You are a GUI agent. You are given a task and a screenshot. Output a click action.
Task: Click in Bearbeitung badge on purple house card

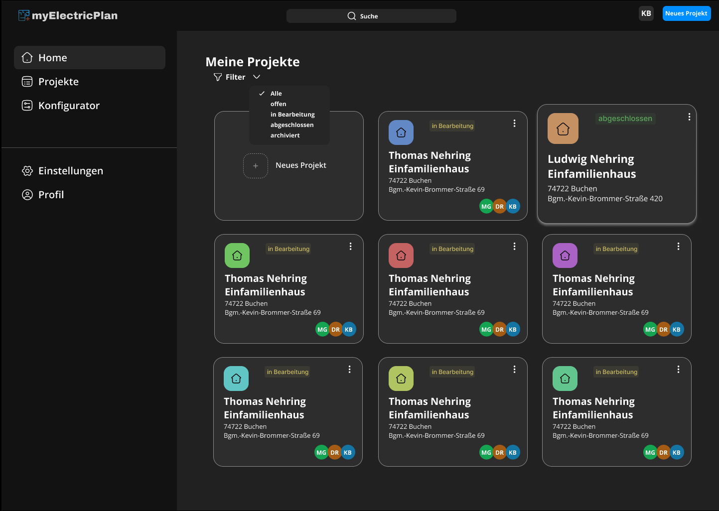pos(616,249)
